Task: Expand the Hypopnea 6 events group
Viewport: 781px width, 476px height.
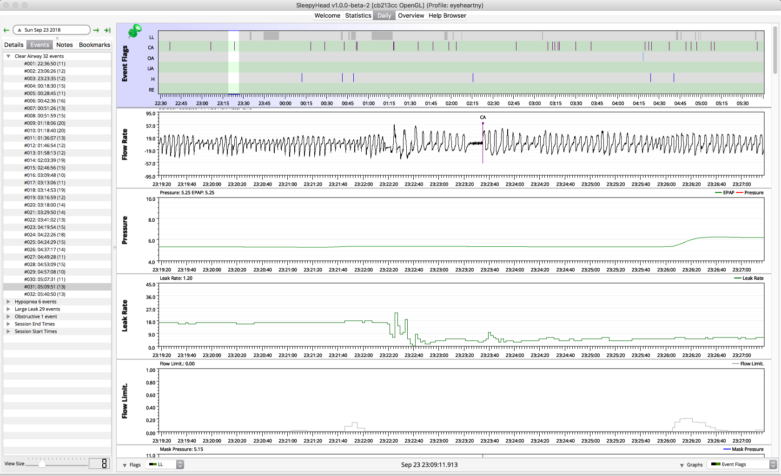Action: click(8, 302)
